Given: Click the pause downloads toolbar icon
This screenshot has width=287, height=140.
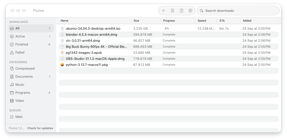Looking at the screenshot, I should point(173,11).
